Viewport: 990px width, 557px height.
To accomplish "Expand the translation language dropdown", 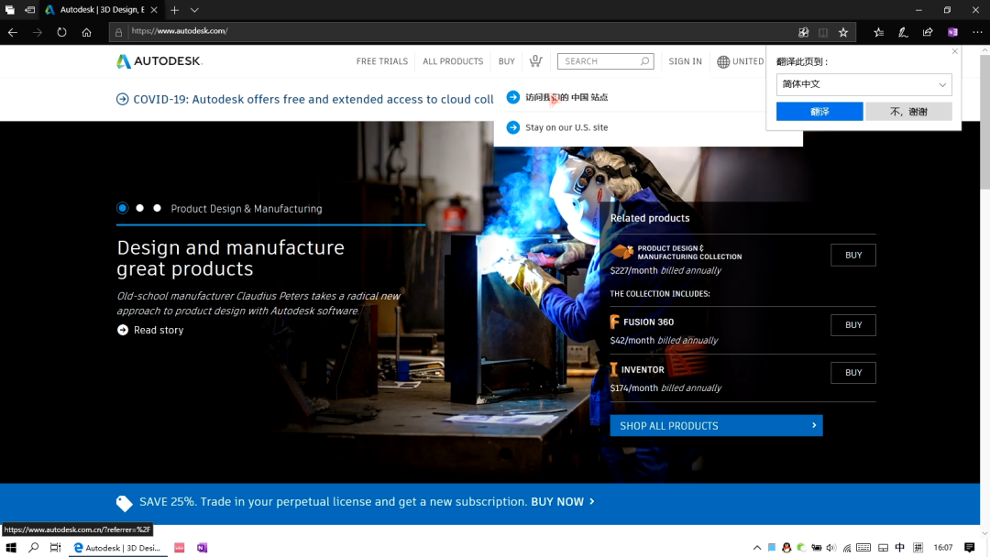I will [863, 84].
